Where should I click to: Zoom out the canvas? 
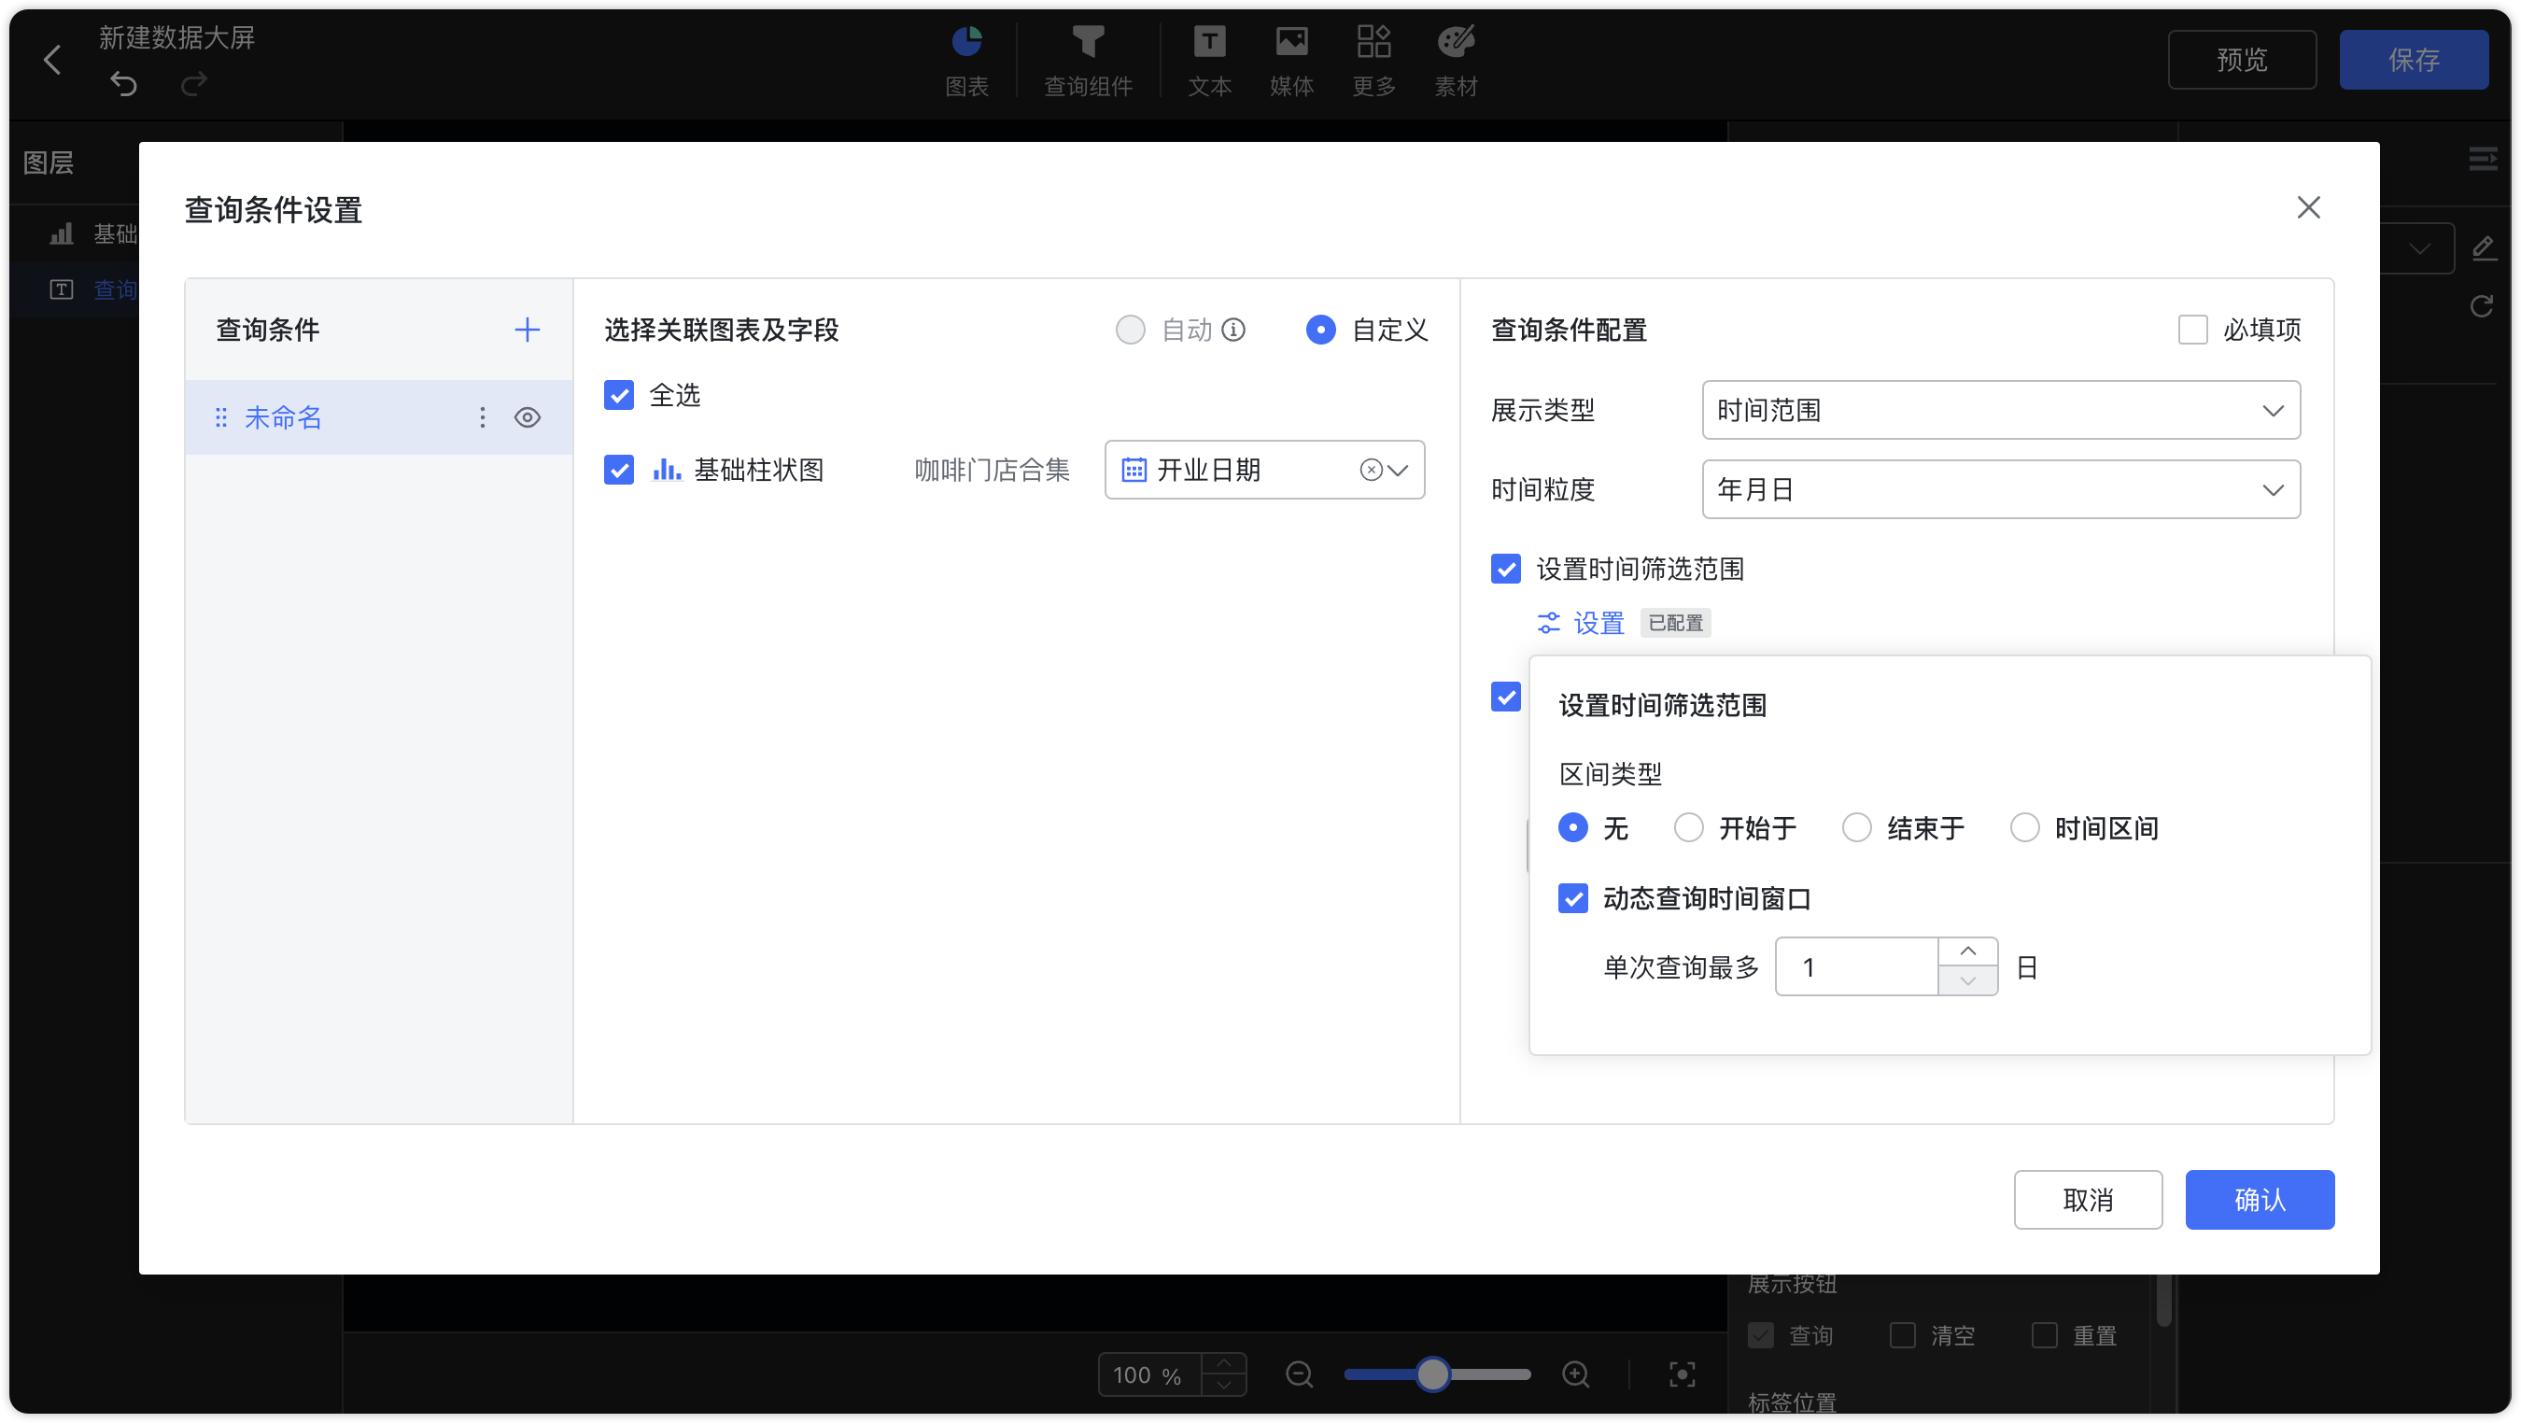[1299, 1375]
